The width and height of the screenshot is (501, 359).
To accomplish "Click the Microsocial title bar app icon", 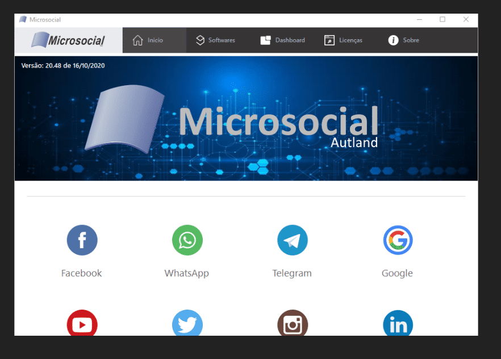I will coord(23,19).
